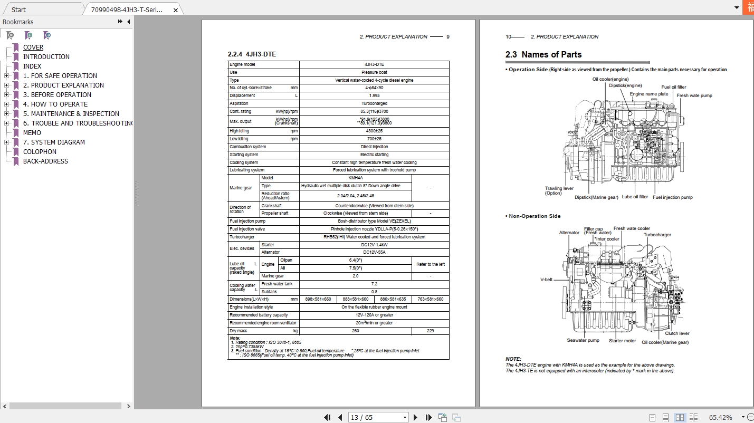Go to the previous view
754x423 pixels.
(x=442, y=417)
